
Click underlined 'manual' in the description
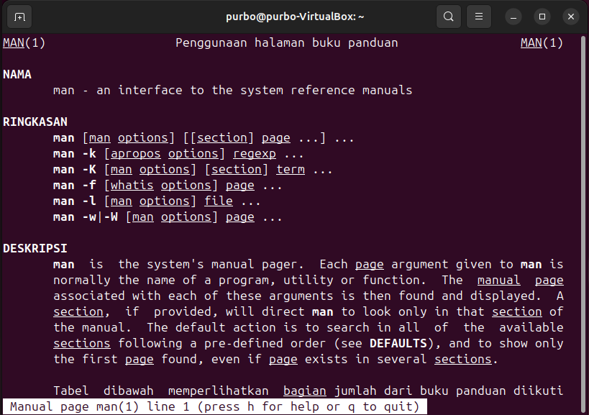[x=498, y=280]
